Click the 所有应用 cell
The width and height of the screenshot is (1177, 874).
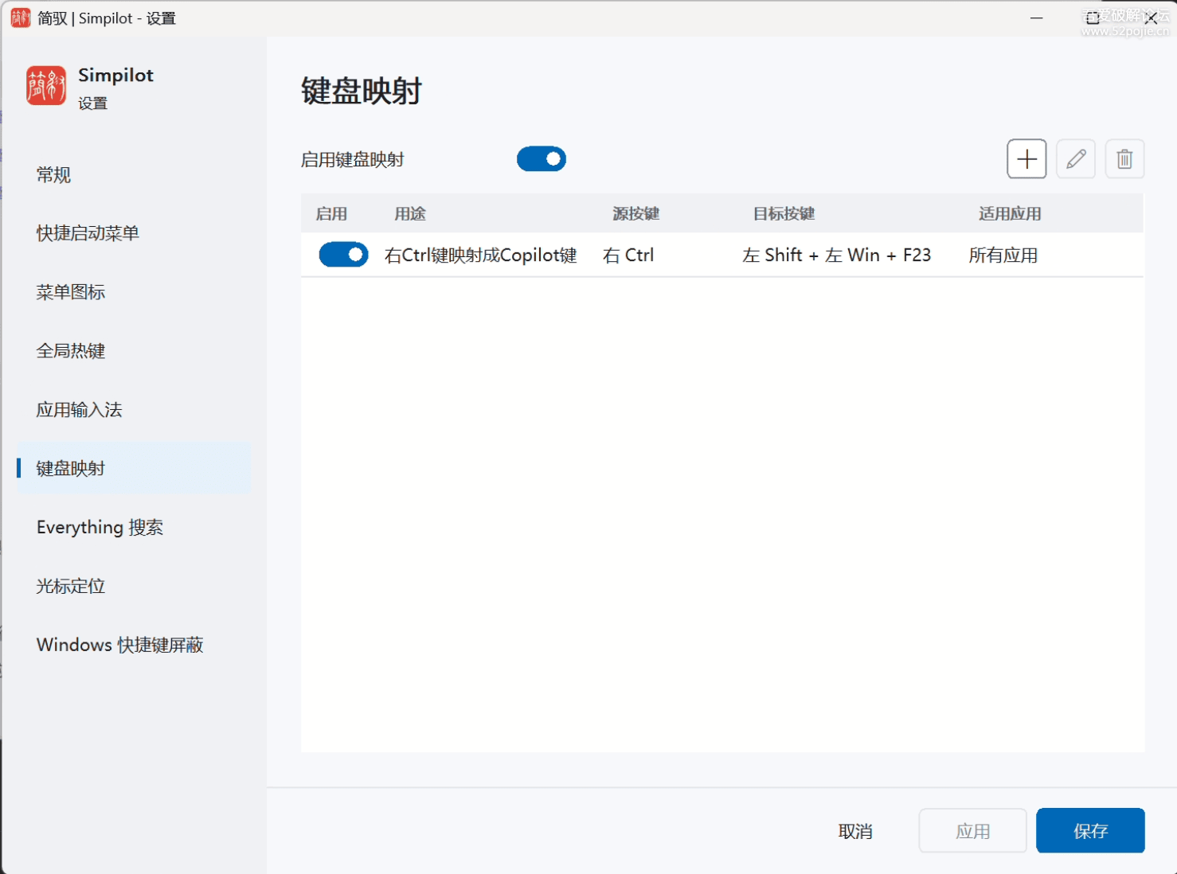1003,255
